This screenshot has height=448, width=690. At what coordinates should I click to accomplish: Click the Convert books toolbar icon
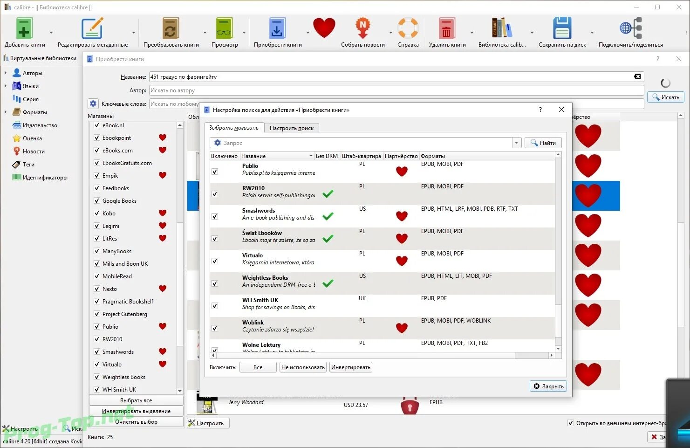171,28
